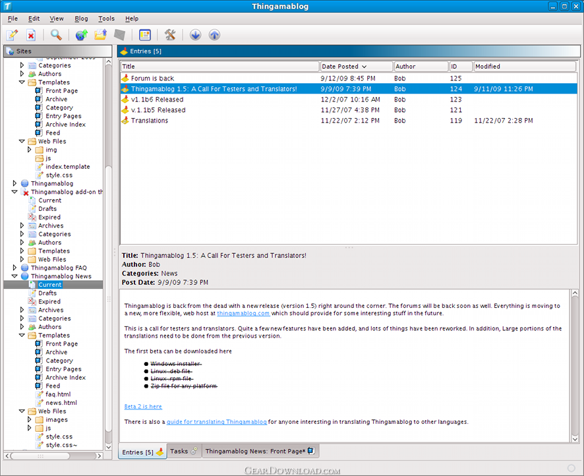Collapse the Thingamablog add-on site node
584x476 pixels.
15,192
